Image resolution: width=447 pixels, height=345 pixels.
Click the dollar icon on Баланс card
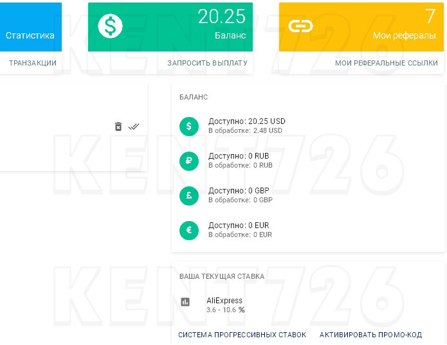[110, 26]
